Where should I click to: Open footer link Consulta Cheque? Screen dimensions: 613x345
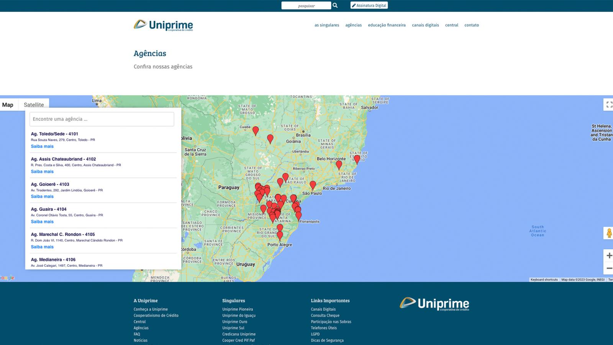click(325, 315)
